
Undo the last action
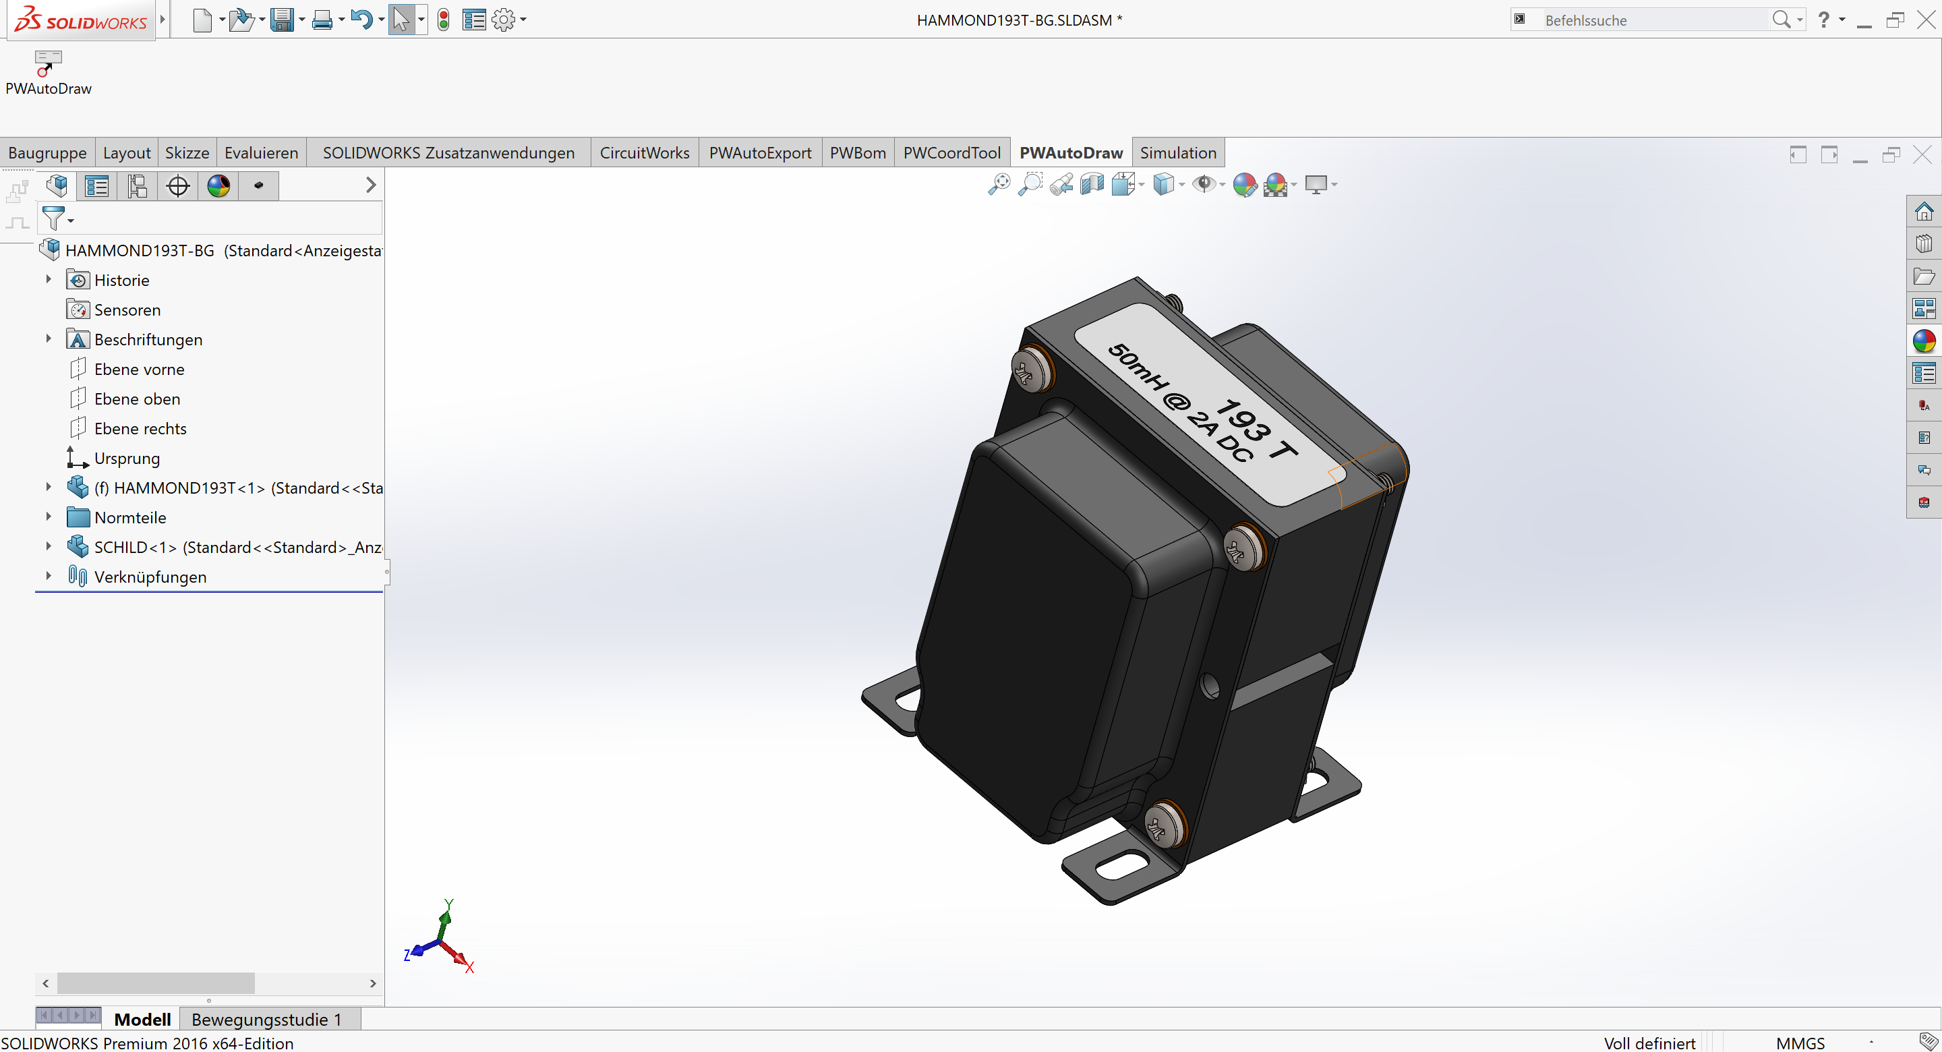click(362, 20)
